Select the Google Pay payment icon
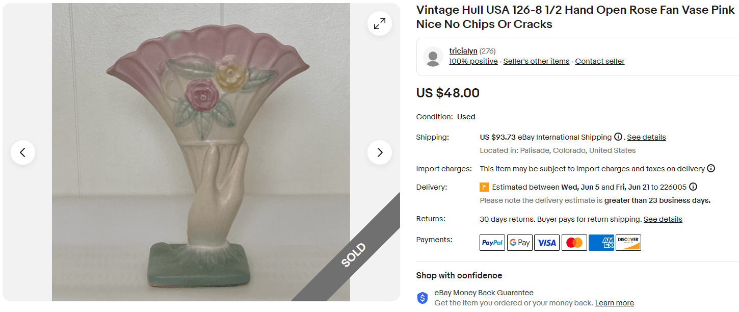739x312 pixels. [x=519, y=242]
